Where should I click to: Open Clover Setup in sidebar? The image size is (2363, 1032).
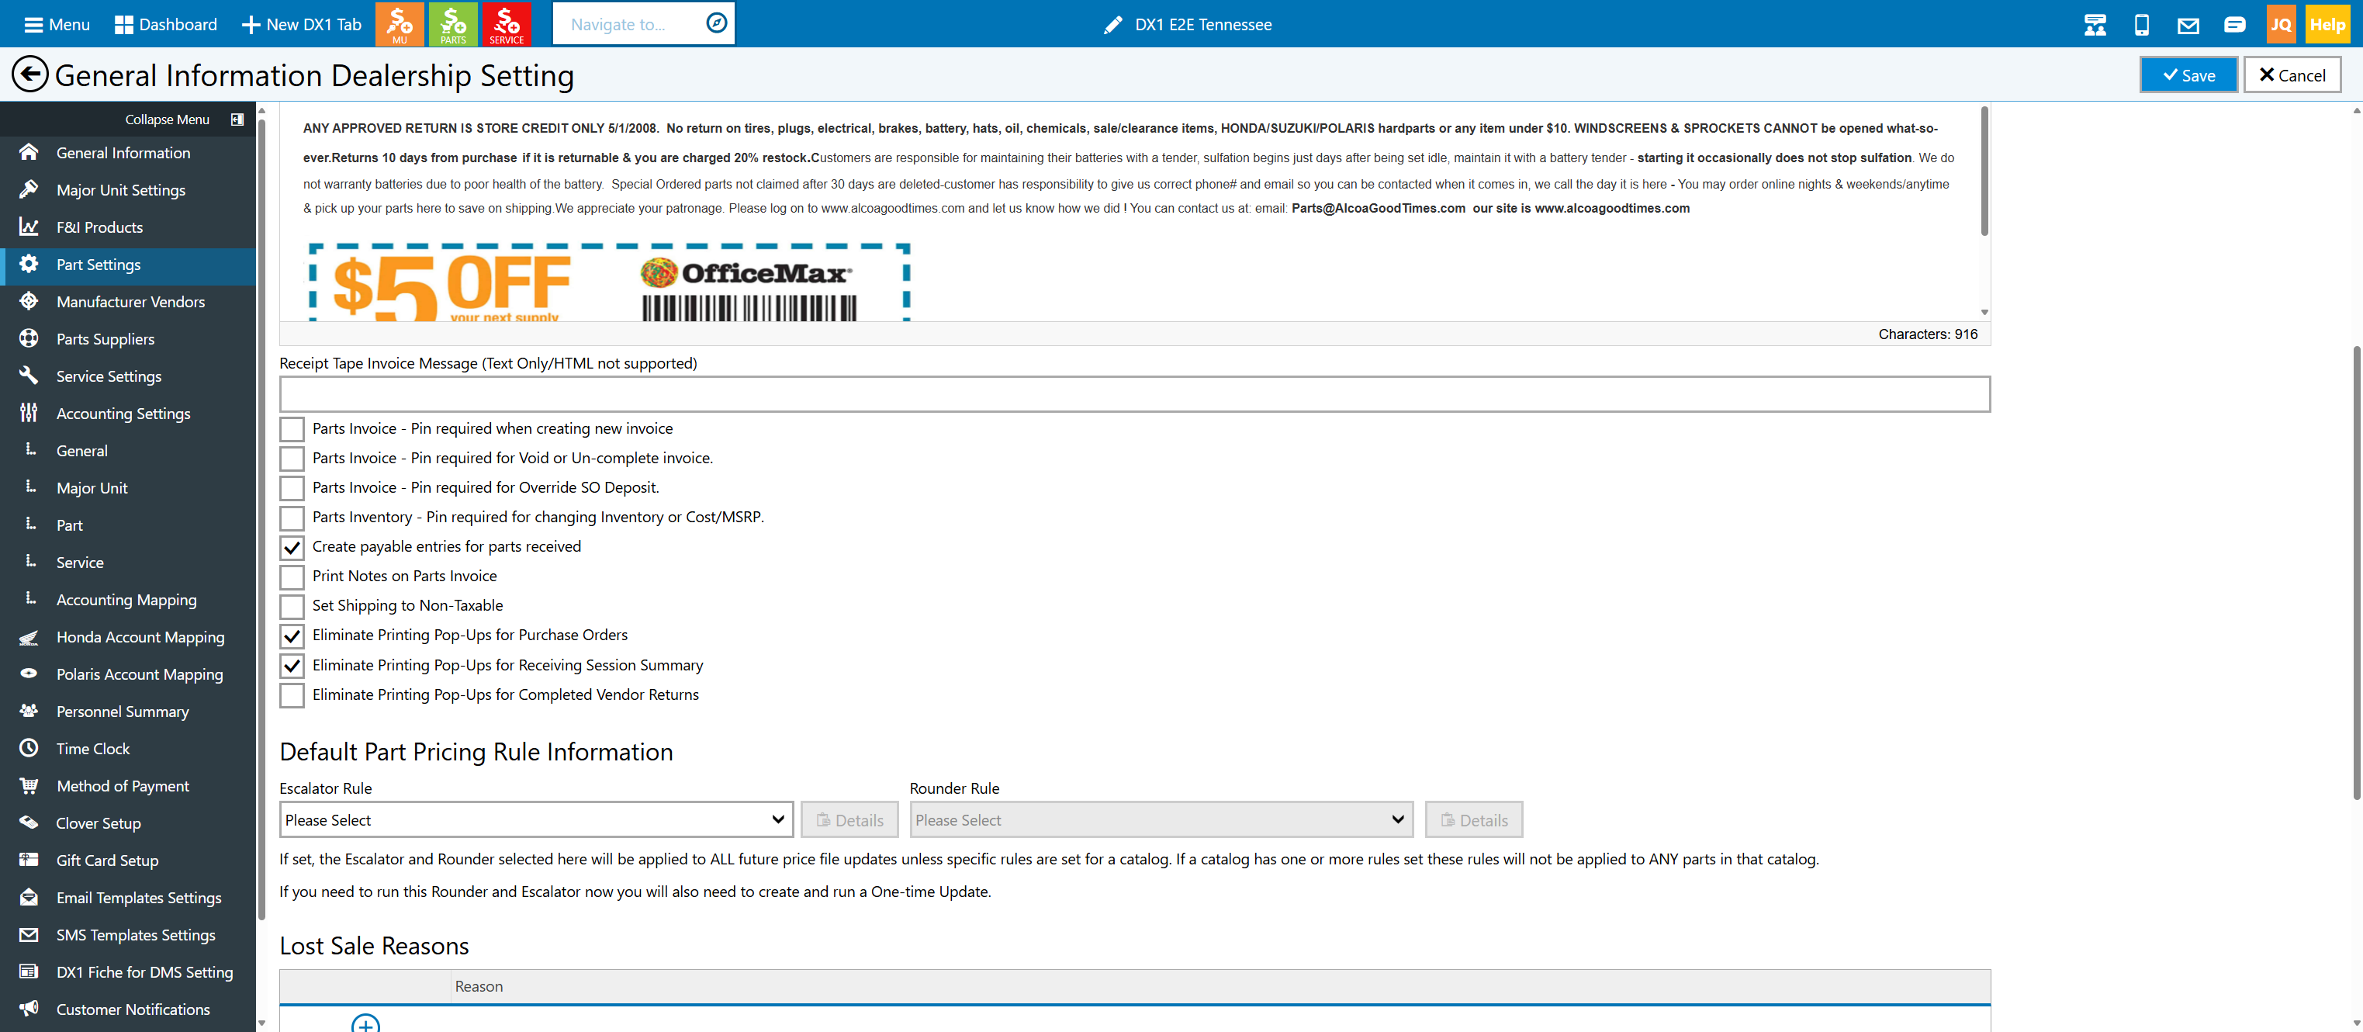coord(99,822)
